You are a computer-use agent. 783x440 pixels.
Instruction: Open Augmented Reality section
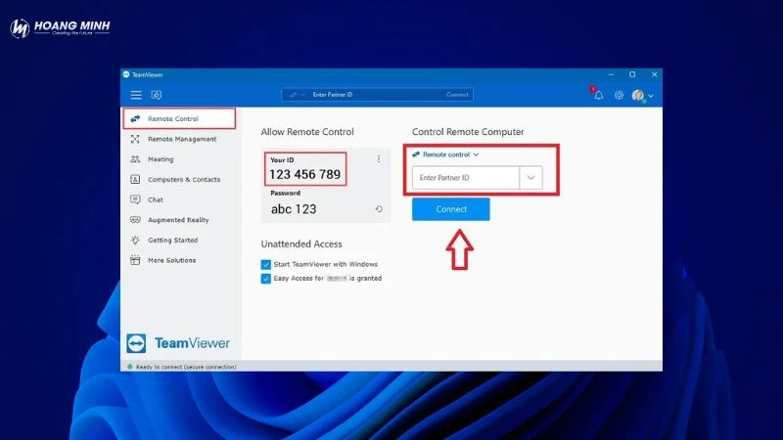pos(180,220)
